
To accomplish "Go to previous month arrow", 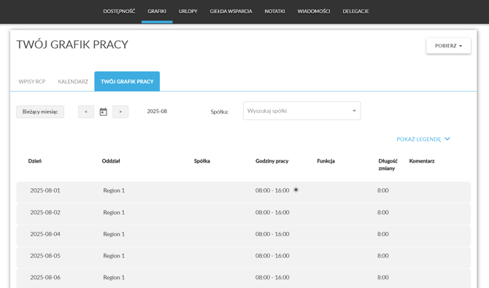I will (86, 112).
